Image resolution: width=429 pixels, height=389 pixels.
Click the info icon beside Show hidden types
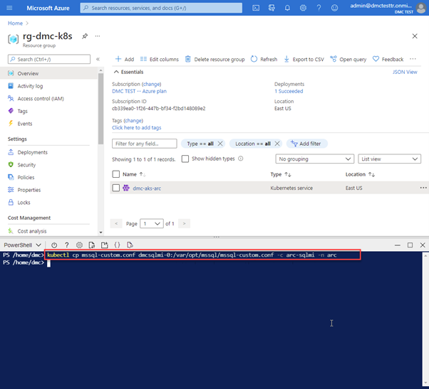click(x=240, y=159)
